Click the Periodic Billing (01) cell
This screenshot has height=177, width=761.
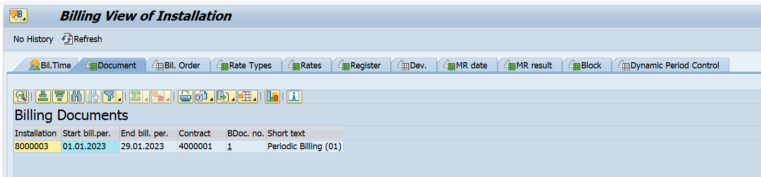point(305,146)
